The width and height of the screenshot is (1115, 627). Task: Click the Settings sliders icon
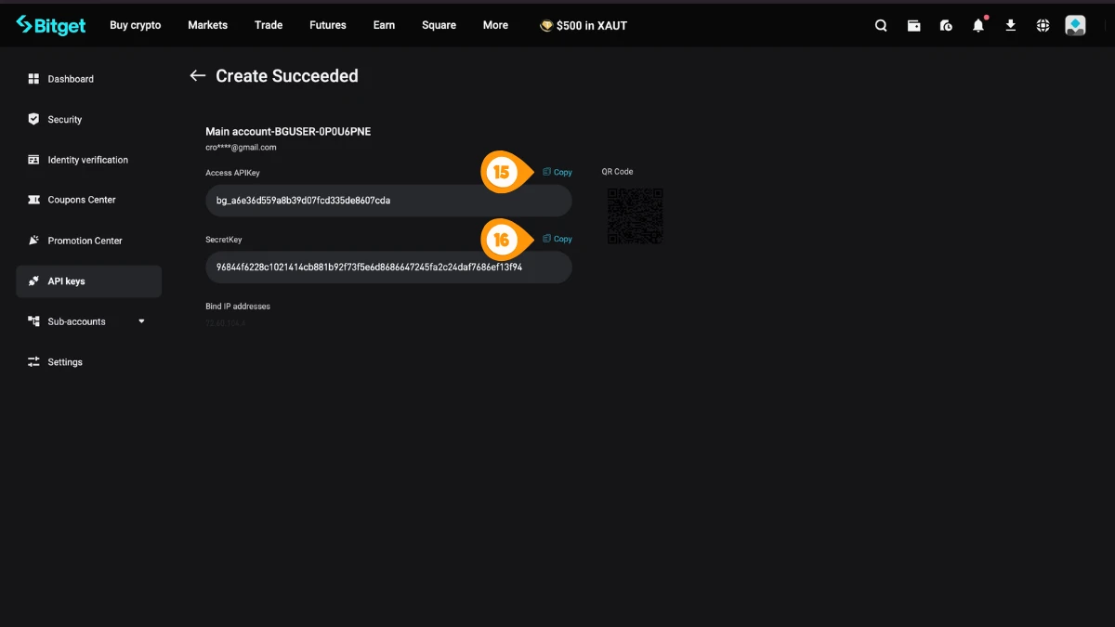(x=33, y=362)
